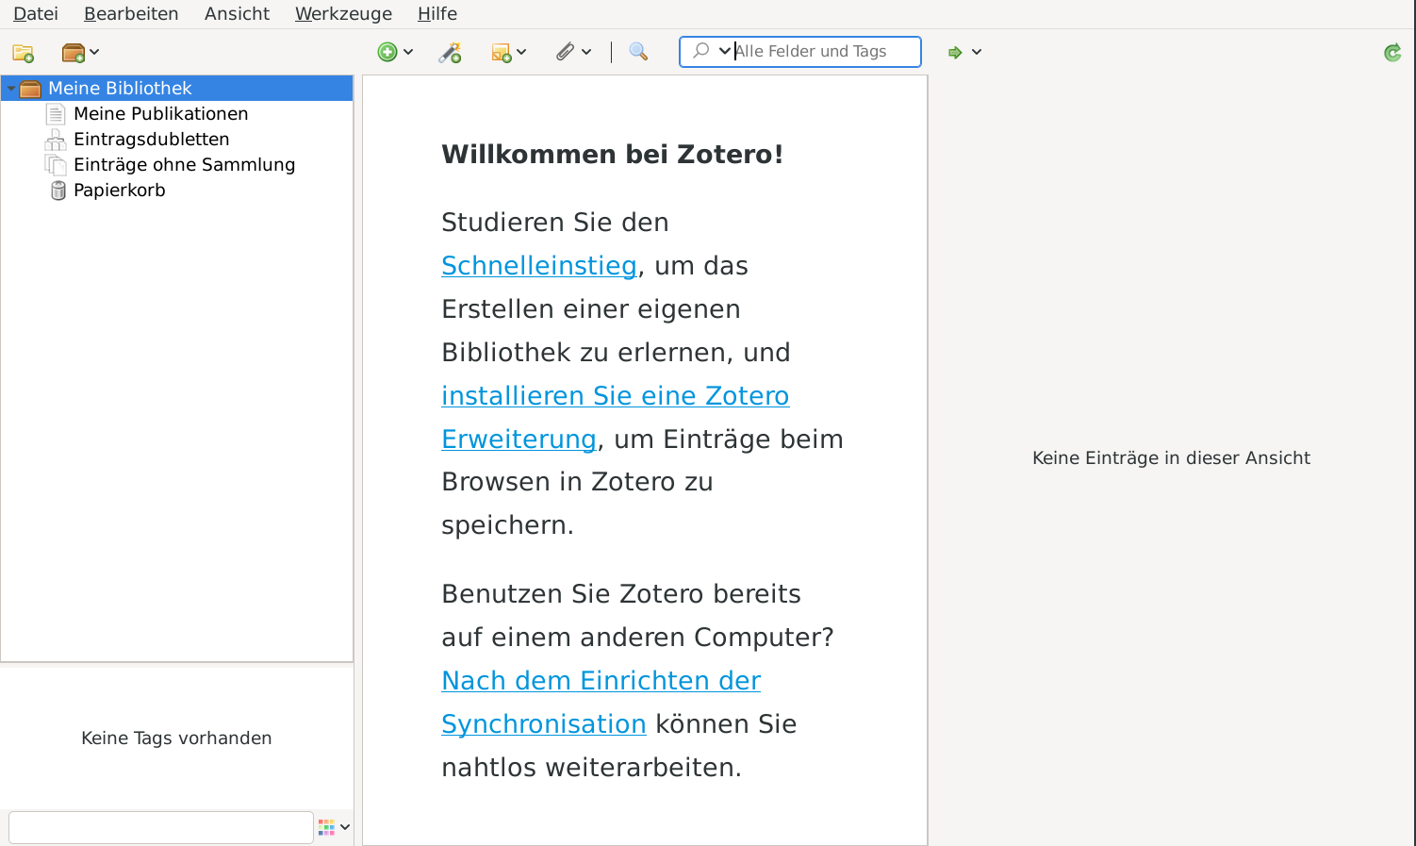Viewport: 1416px width, 846px height.
Task: Open the New Library dropdown arrow
Action: point(94,52)
